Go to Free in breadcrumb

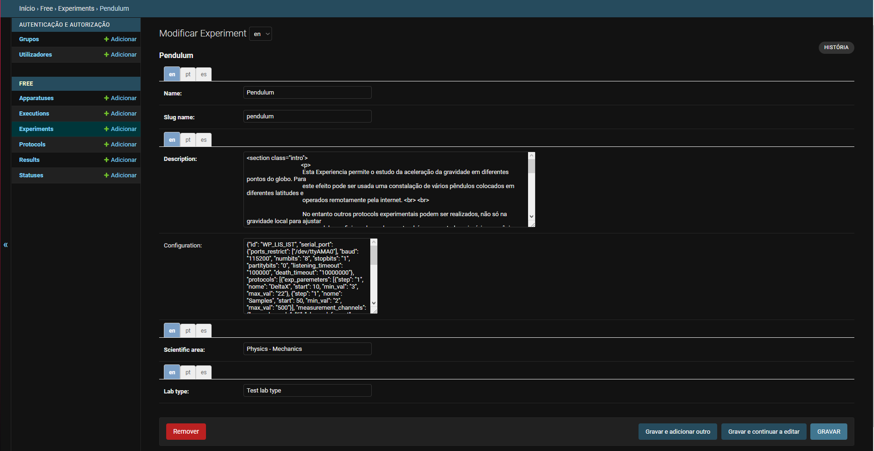coord(46,8)
